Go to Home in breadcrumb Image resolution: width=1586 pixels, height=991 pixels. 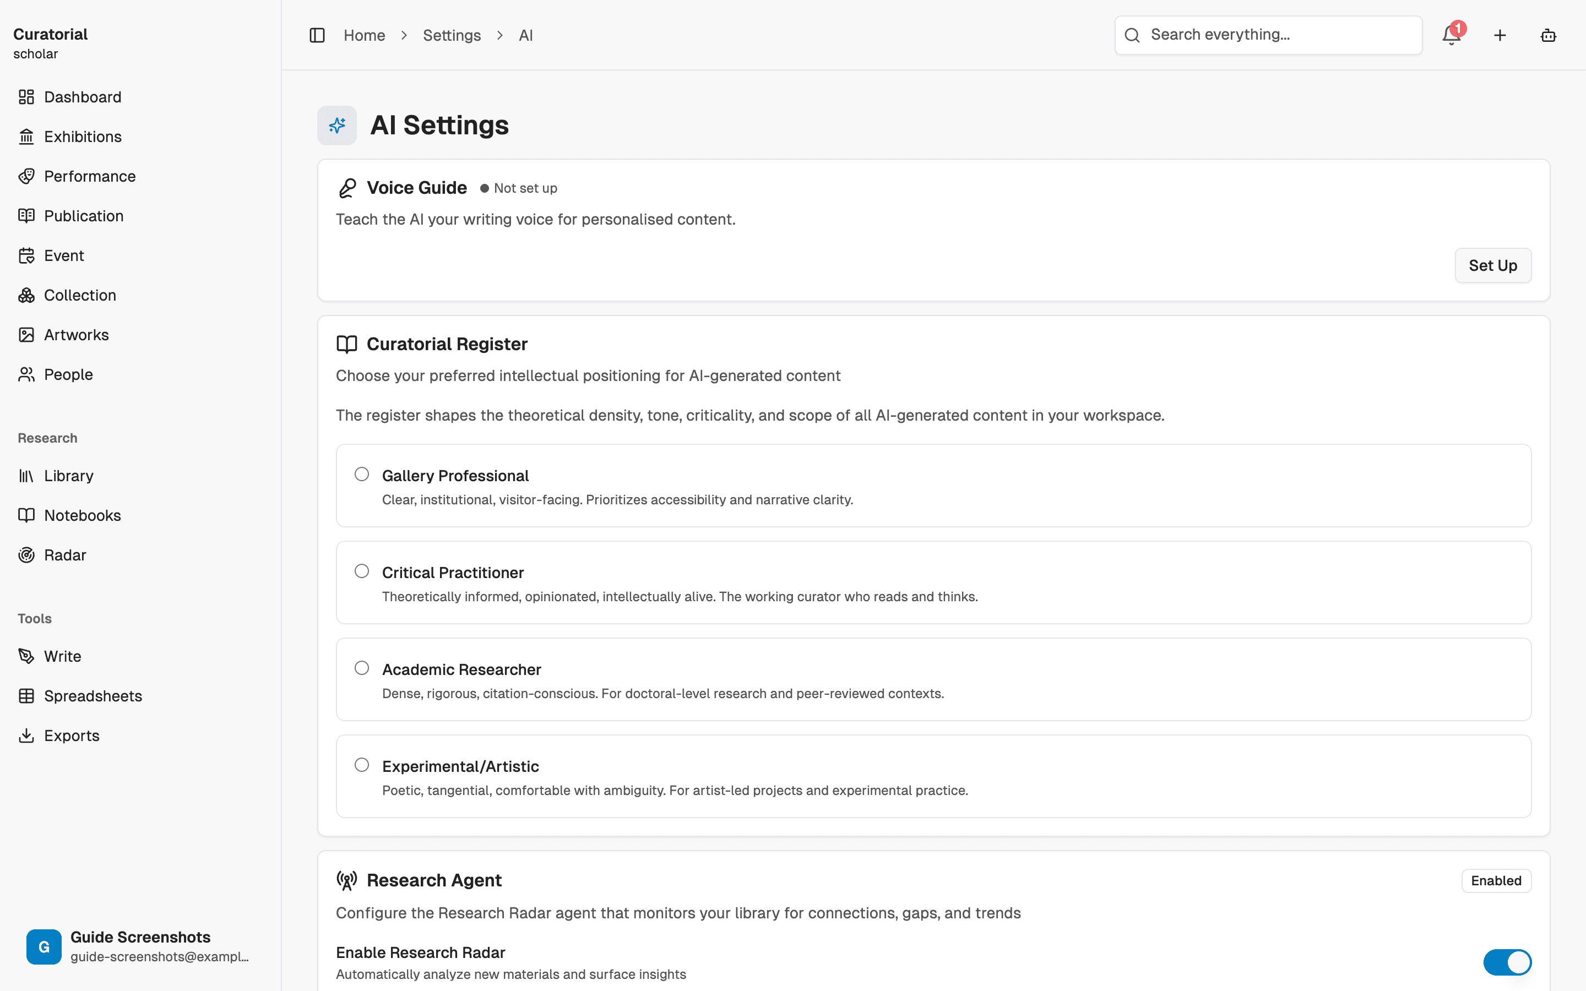tap(365, 35)
